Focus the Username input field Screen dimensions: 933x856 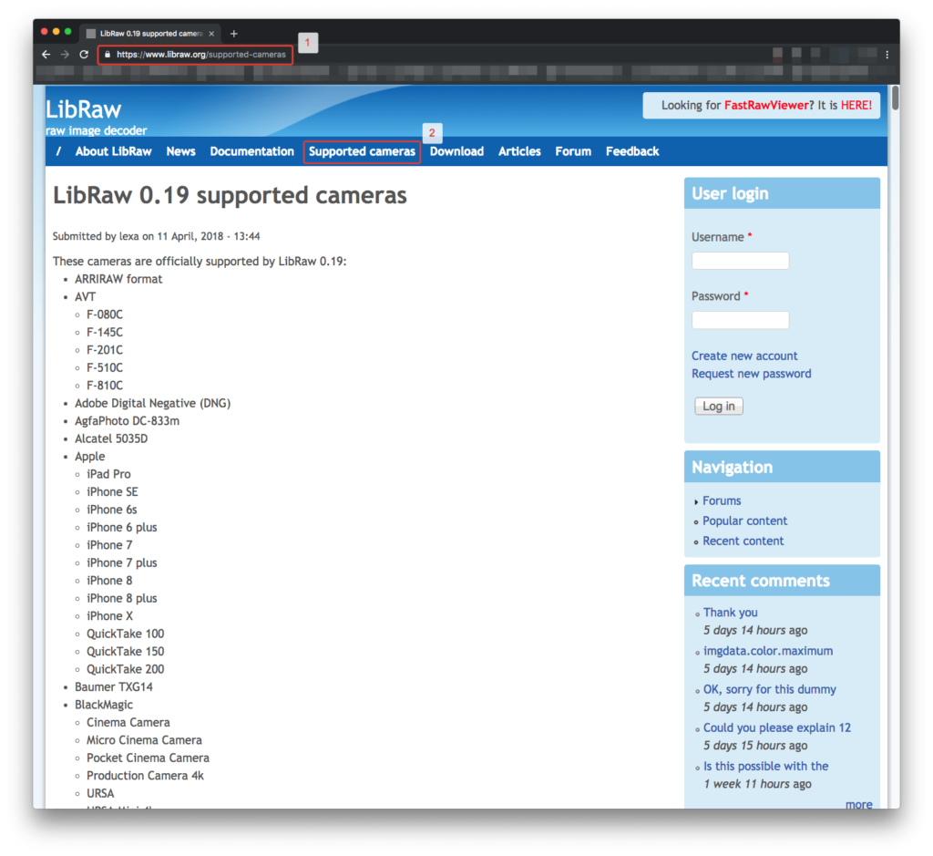(x=740, y=261)
